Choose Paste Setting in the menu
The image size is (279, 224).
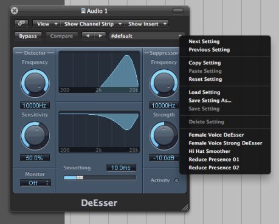coord(205,71)
